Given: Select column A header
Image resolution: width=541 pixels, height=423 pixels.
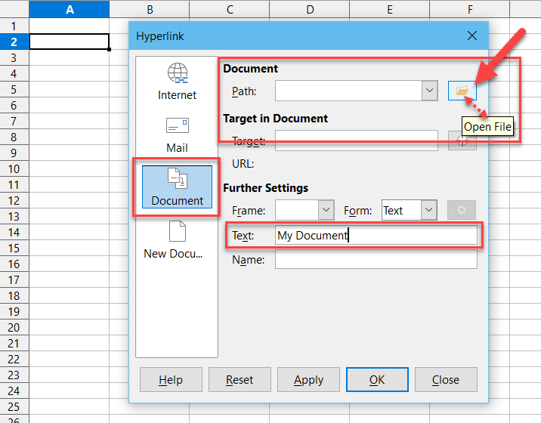Looking at the screenshot, I should pos(70,9).
